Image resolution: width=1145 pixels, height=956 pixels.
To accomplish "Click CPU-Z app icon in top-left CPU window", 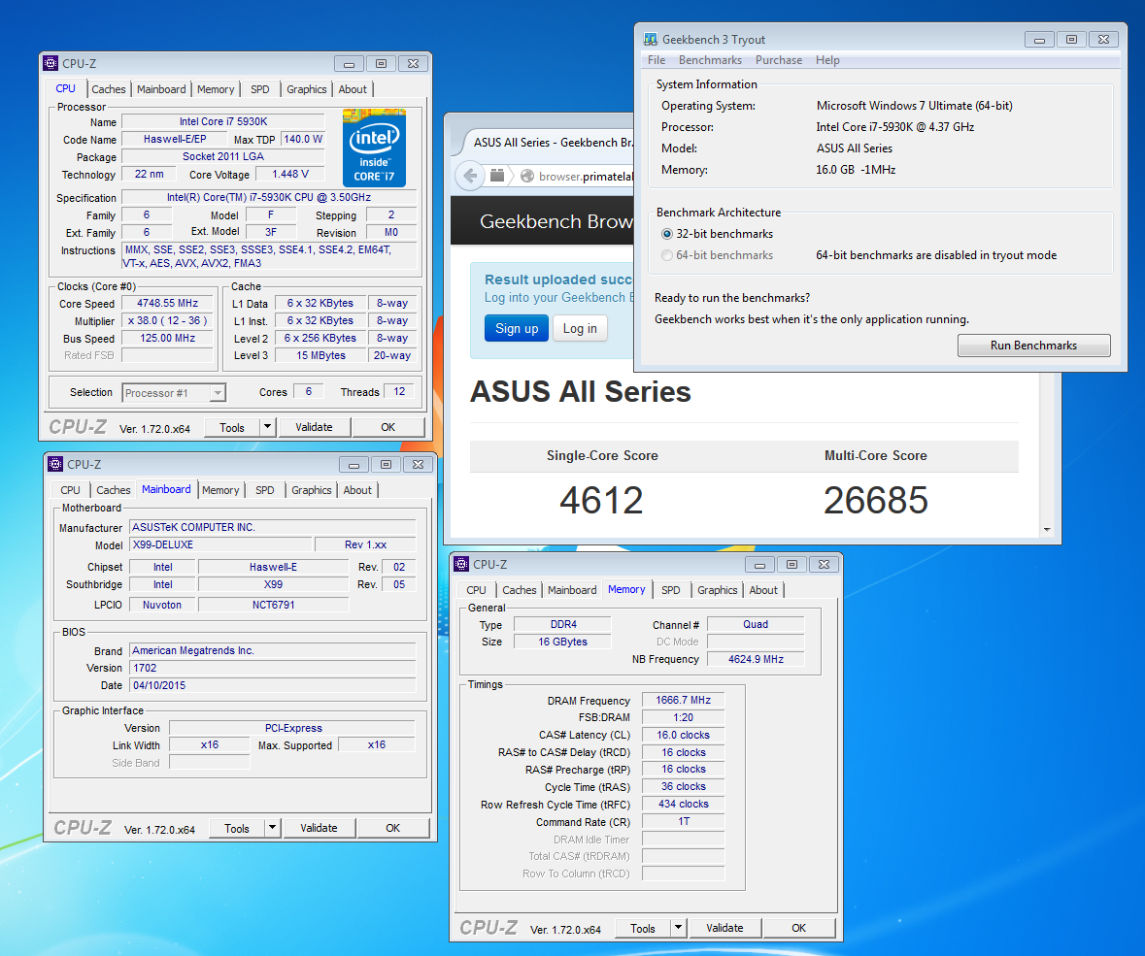I will 51,63.
